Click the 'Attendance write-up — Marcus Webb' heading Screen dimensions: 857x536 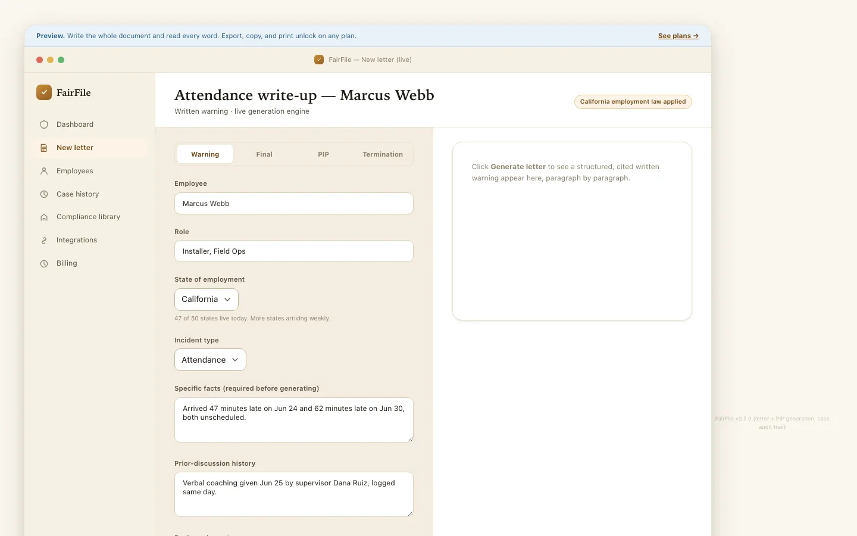[x=304, y=95]
